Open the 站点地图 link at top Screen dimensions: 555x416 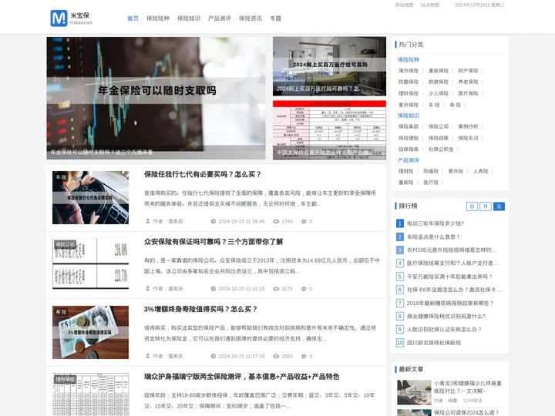pyautogui.click(x=430, y=5)
